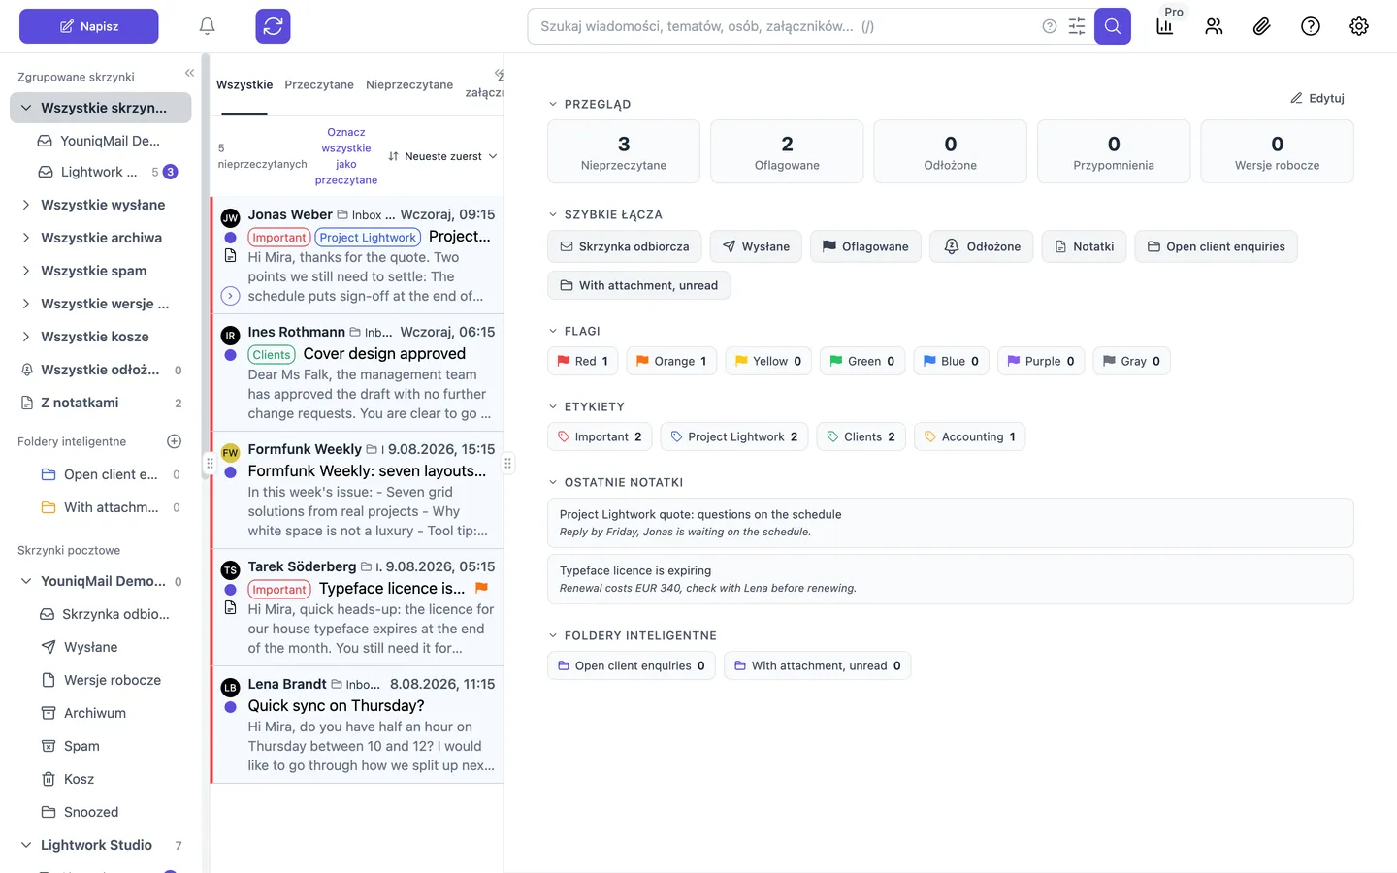This screenshot has width=1397, height=873.
Task: Switch to the Przeczytane tab
Action: coord(319,84)
